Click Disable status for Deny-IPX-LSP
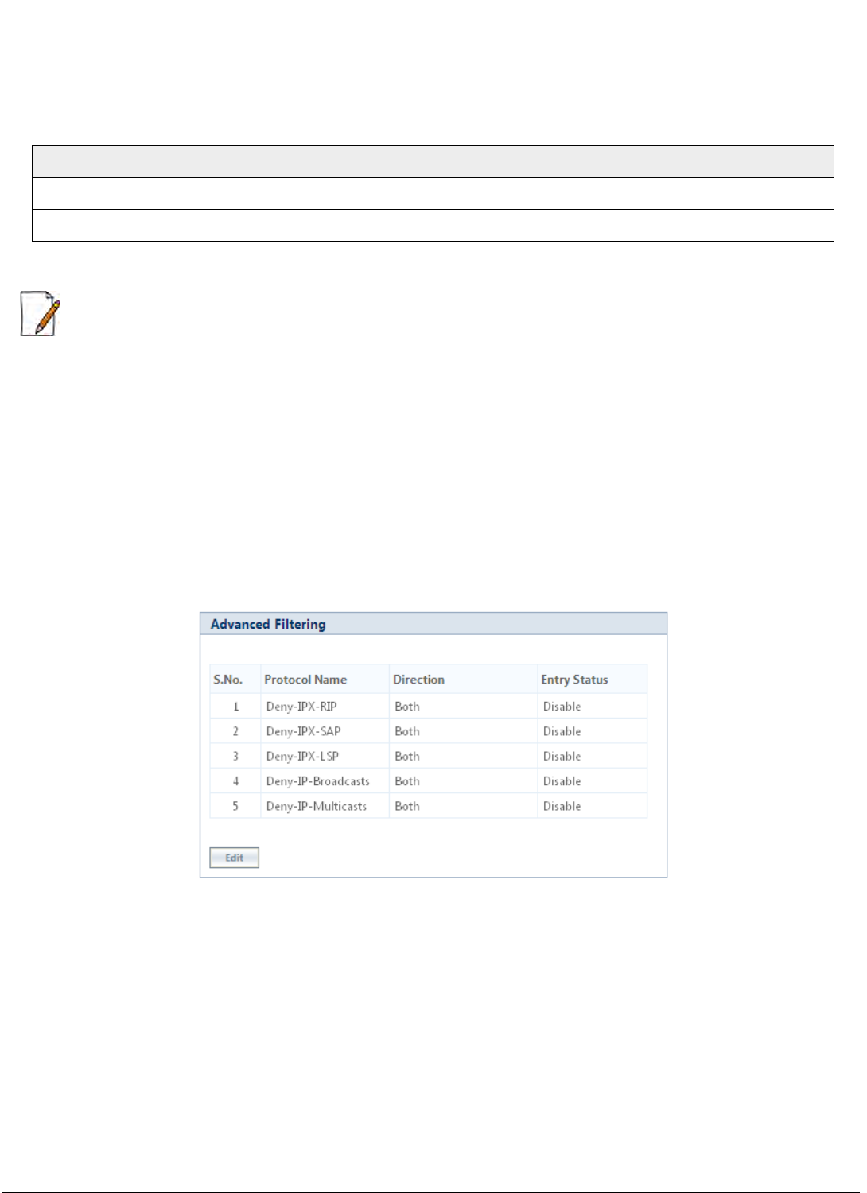The image size is (867, 1193). pyautogui.click(x=562, y=757)
